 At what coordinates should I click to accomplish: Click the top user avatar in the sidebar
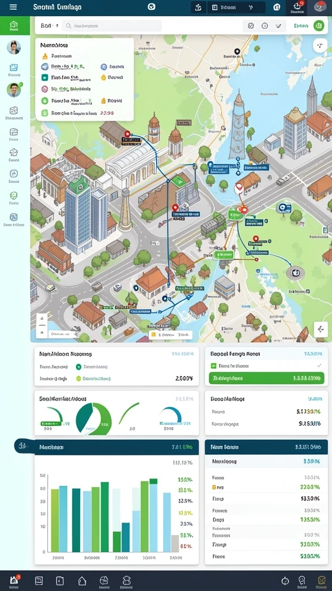point(14,47)
